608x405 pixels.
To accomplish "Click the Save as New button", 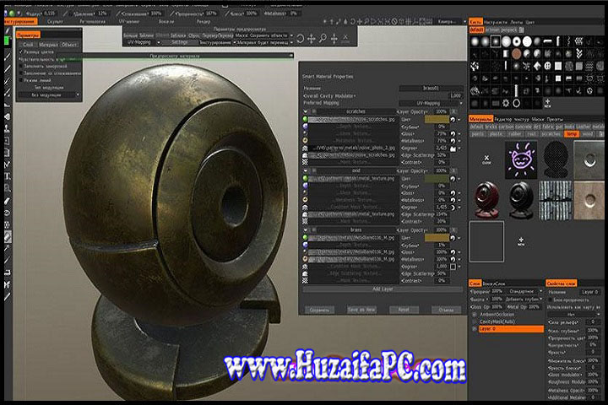I will coord(361,310).
